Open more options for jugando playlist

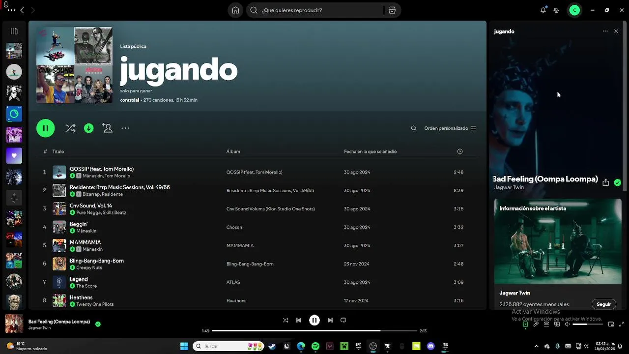tap(125, 128)
